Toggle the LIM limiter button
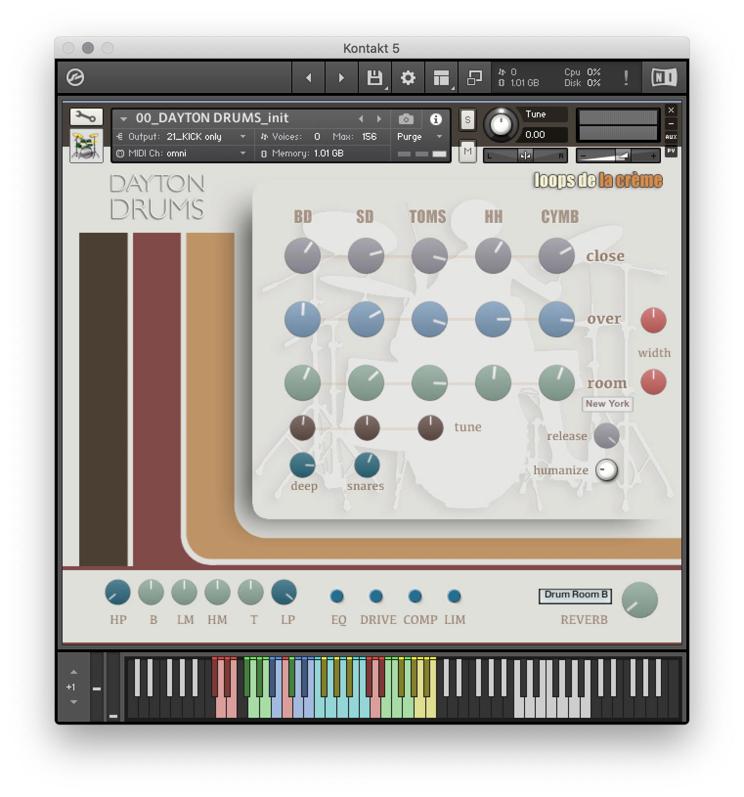This screenshot has height=797, width=744. 454,596
